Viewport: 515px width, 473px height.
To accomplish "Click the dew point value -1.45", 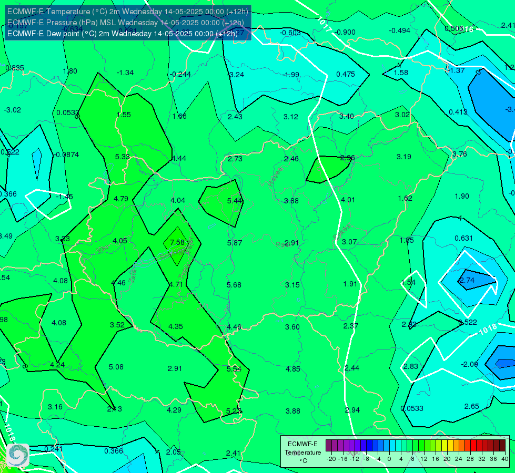I will click(65, 197).
